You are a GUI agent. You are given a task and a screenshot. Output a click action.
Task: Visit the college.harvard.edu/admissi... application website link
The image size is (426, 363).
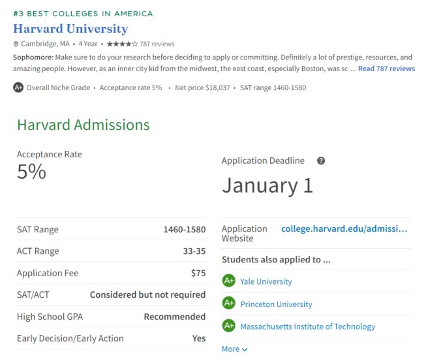click(344, 229)
